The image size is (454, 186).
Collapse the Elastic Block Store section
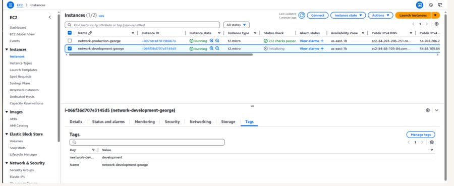7,134
